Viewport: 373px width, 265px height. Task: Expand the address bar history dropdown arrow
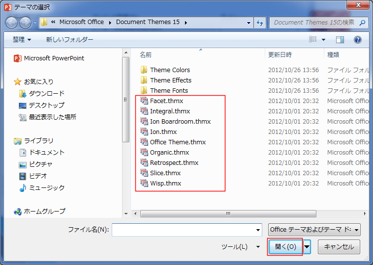[x=249, y=23]
